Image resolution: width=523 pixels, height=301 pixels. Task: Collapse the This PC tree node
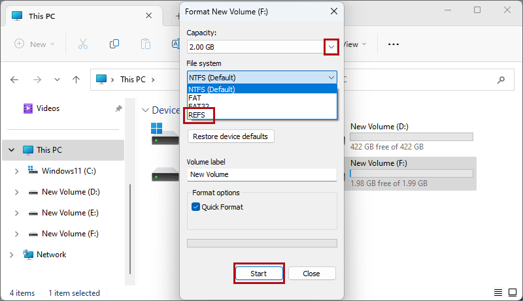(x=12, y=150)
